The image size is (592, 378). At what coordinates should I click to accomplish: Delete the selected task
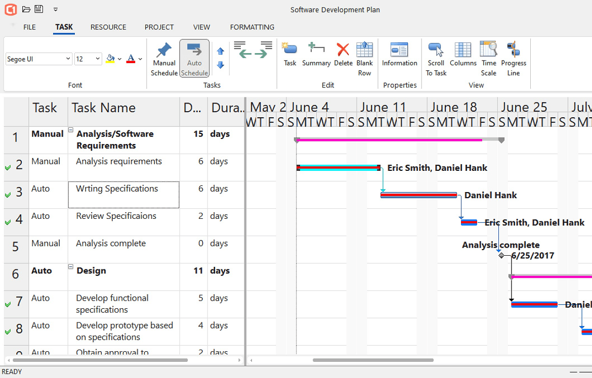tap(343, 55)
